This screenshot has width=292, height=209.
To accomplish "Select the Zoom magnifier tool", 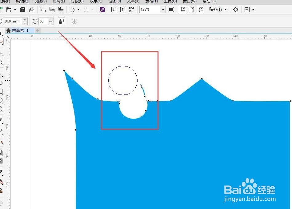I will click(1, 62).
